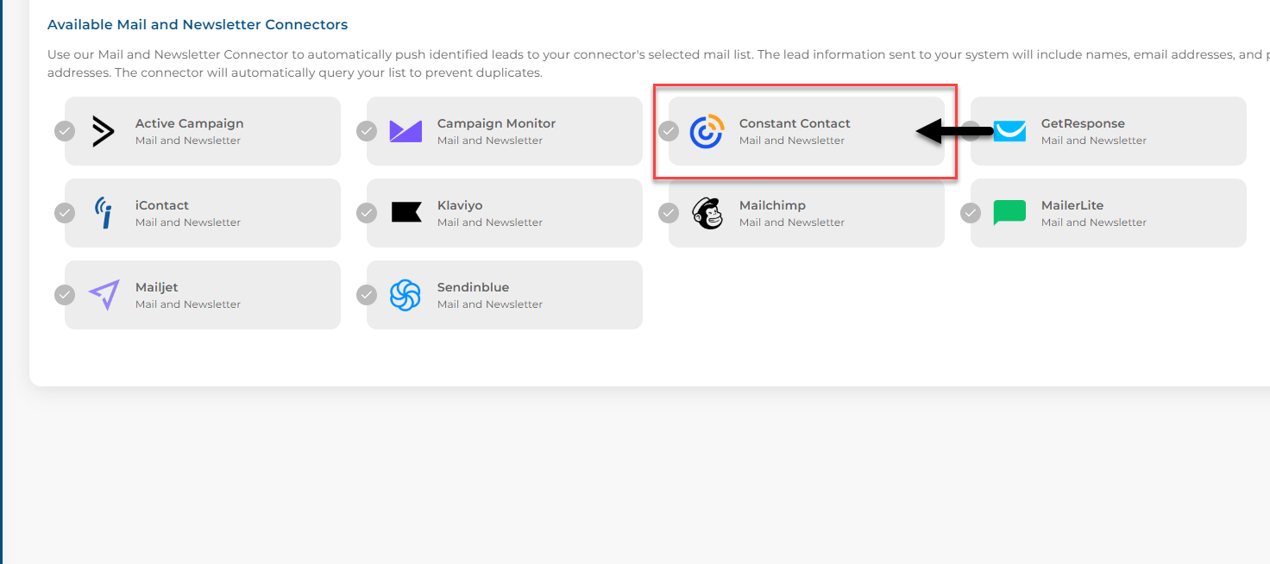
Task: Select the GetResponse connector name
Action: (1083, 123)
